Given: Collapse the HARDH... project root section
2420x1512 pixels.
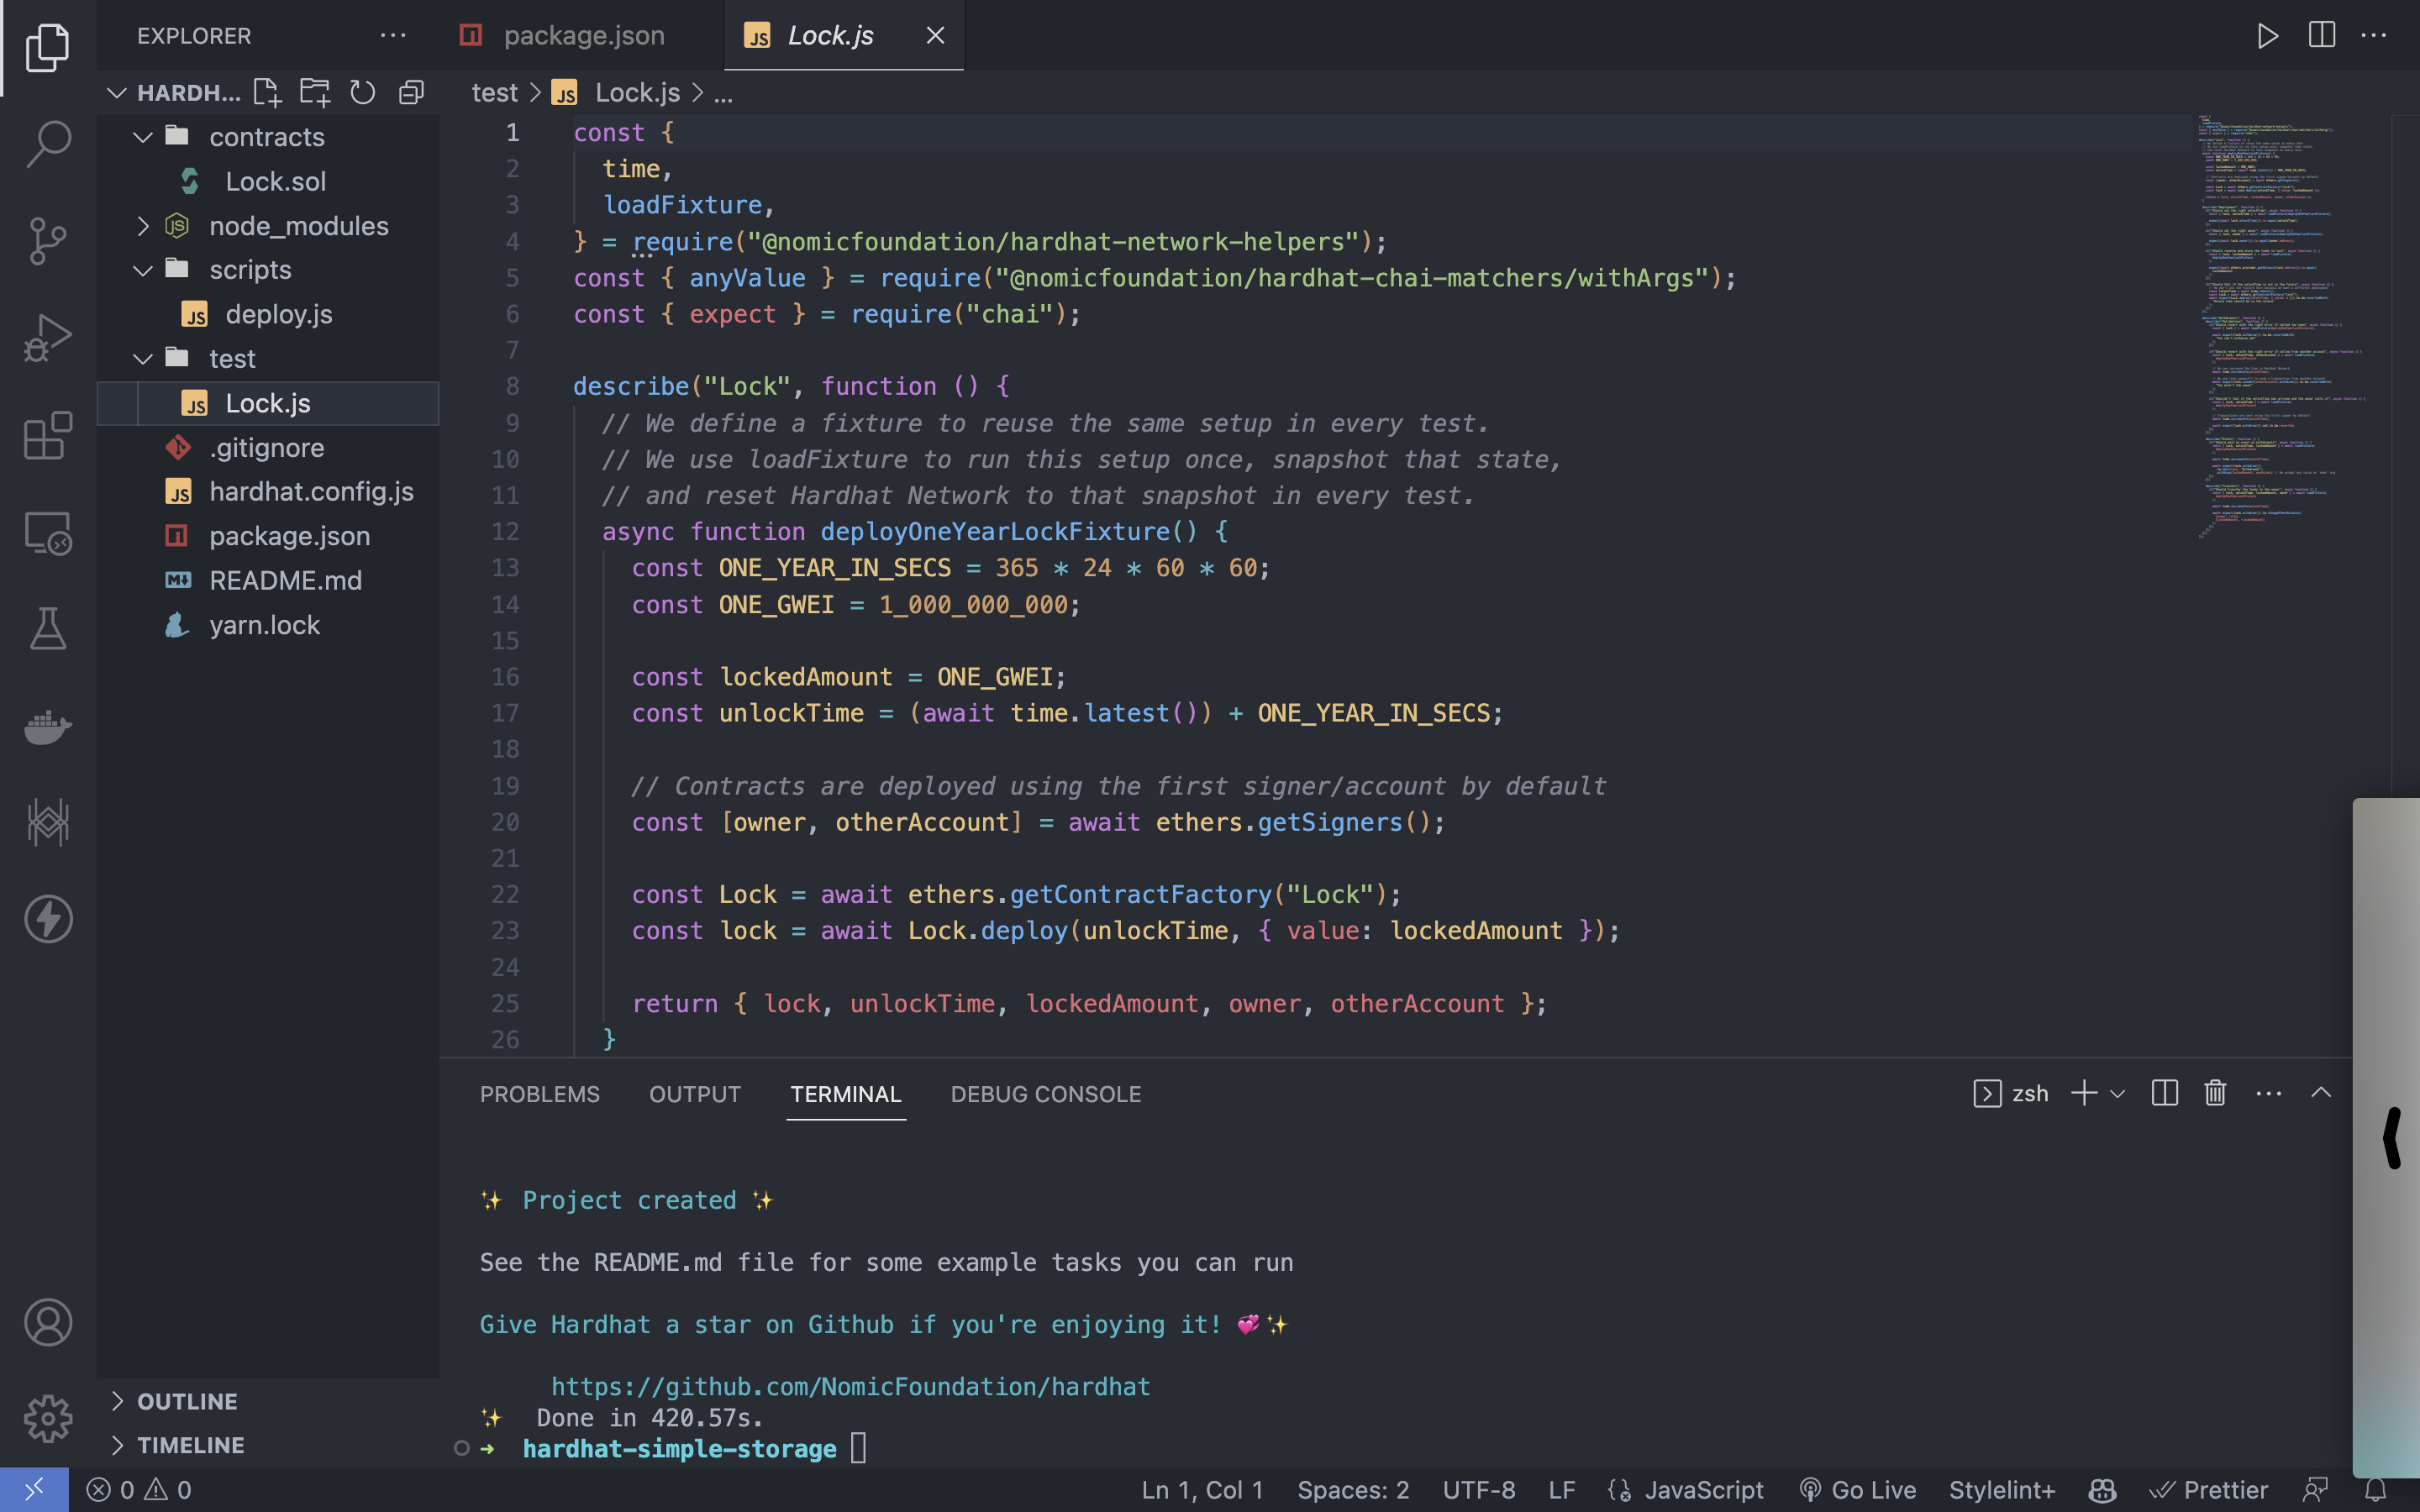Looking at the screenshot, I should point(117,93).
